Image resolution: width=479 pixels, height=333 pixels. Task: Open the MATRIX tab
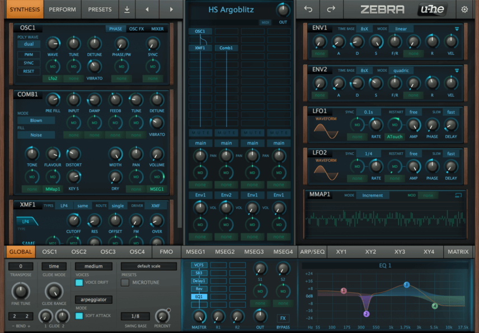(x=458, y=252)
